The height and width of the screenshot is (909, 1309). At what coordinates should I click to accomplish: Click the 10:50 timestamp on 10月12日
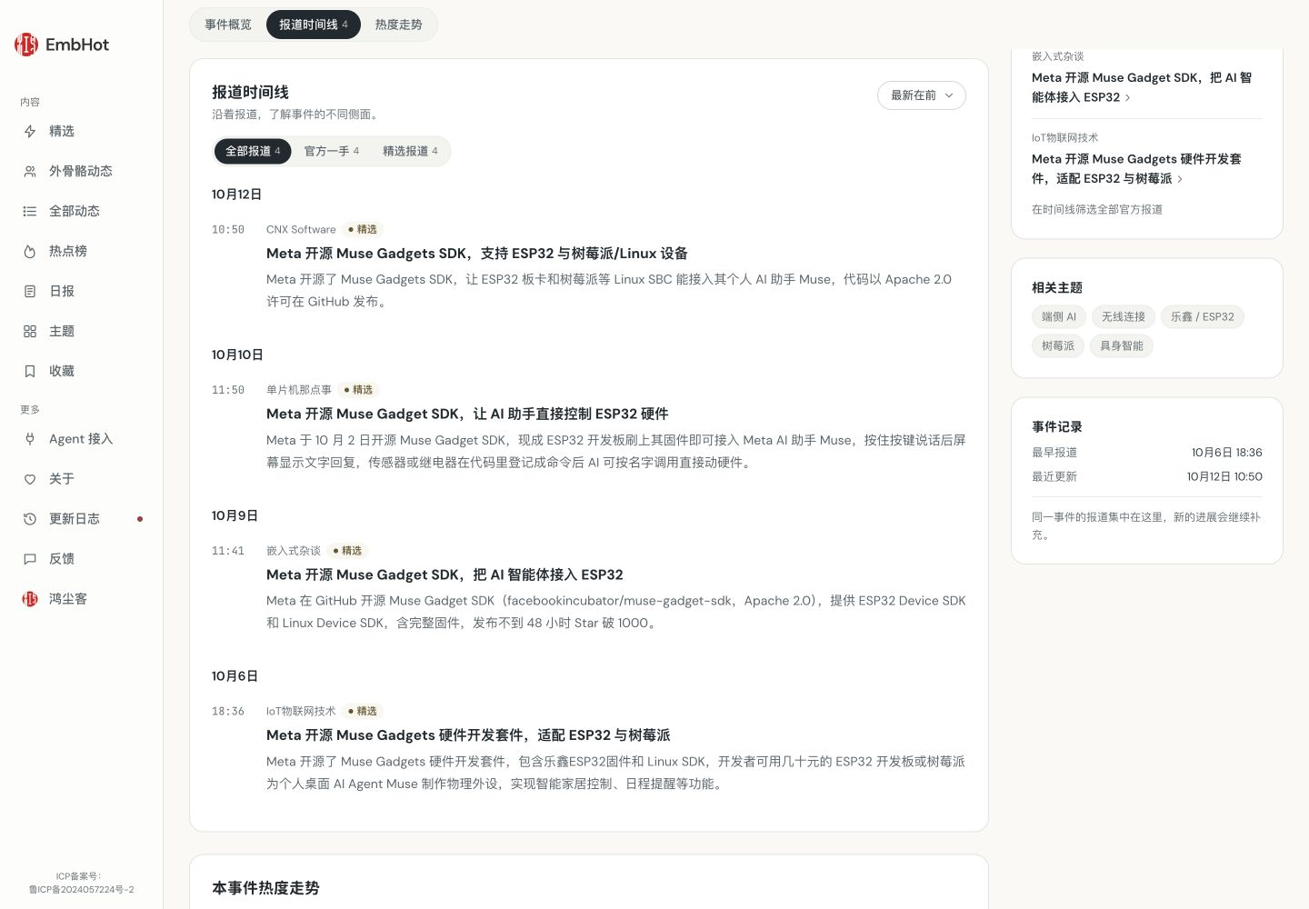228,230
